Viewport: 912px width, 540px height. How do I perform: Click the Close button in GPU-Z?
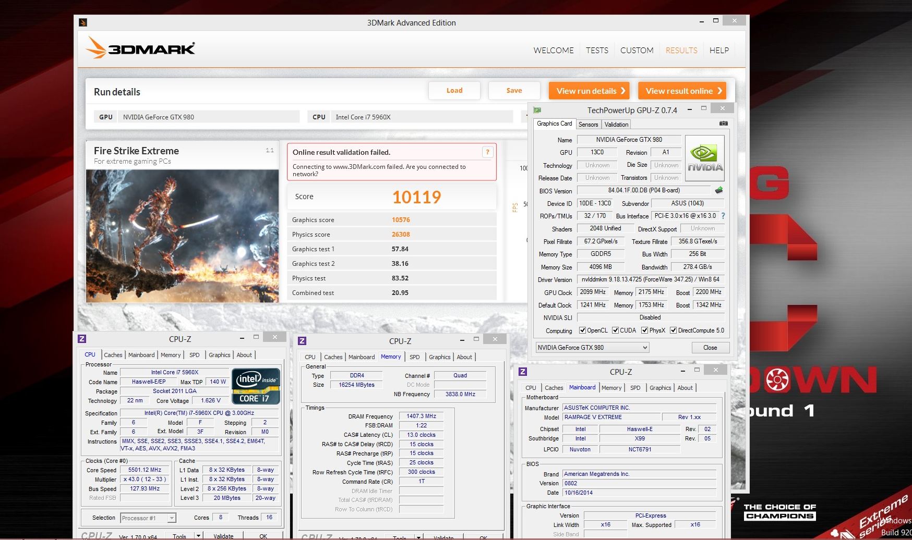tap(710, 348)
